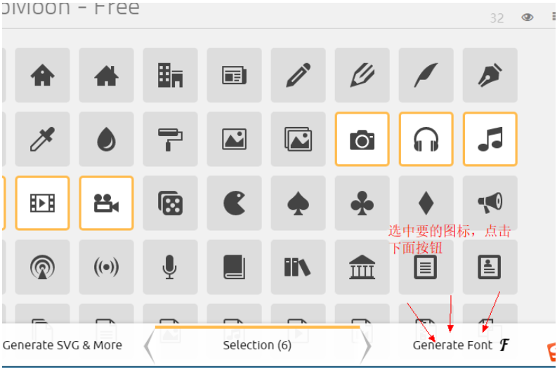Select the spade card suit icon
This screenshot has width=557, height=369.
tap(298, 203)
